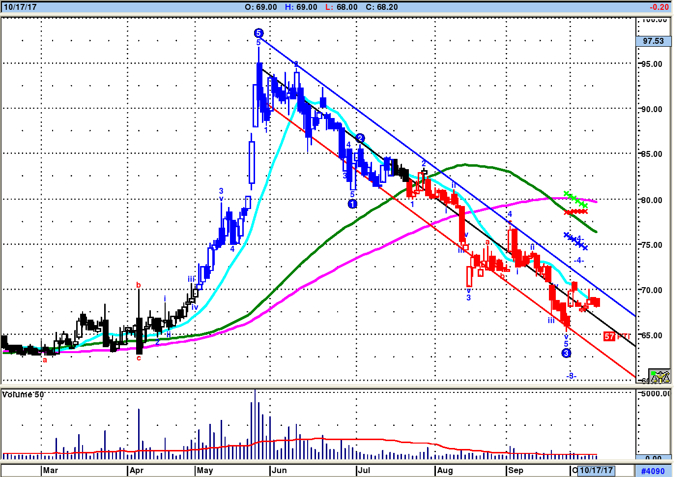Click the scales icon in chart corner
This screenshot has height=477, width=688.
pos(659,376)
